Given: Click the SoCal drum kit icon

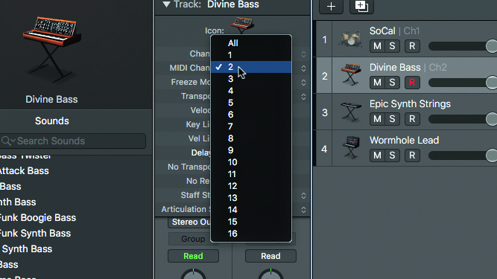Looking at the screenshot, I should [x=350, y=39].
